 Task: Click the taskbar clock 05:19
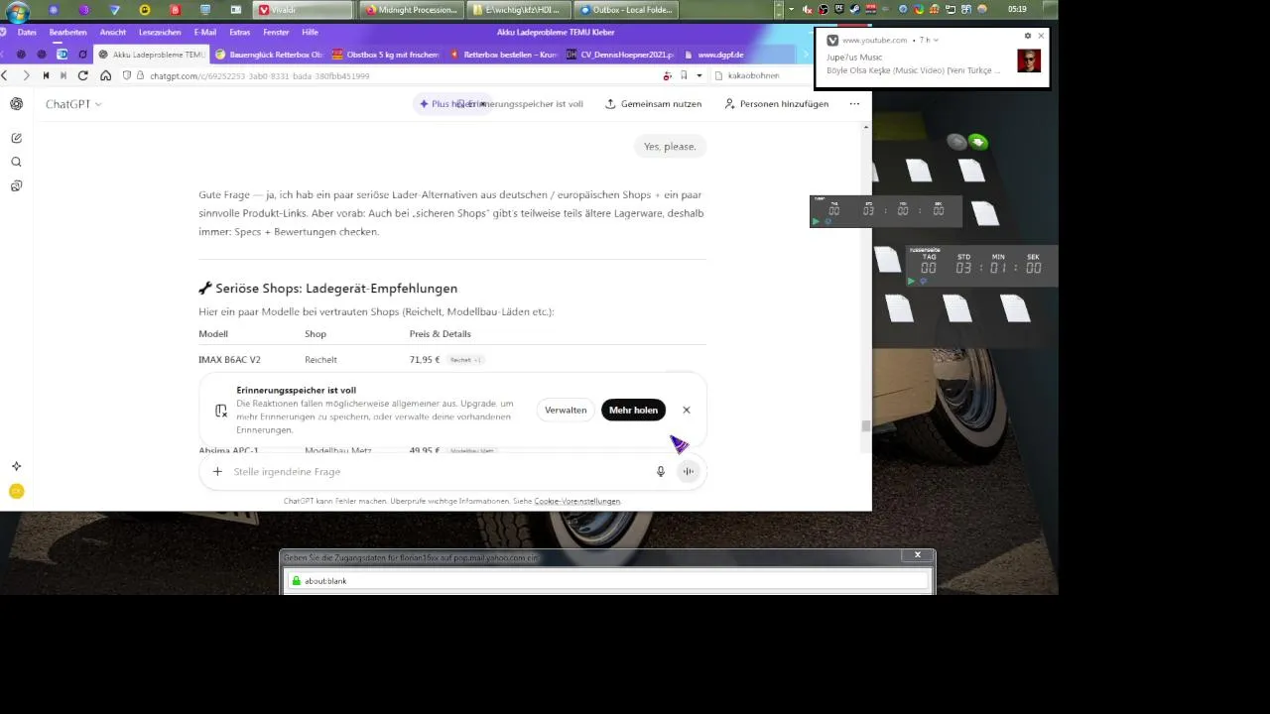coord(1017,10)
